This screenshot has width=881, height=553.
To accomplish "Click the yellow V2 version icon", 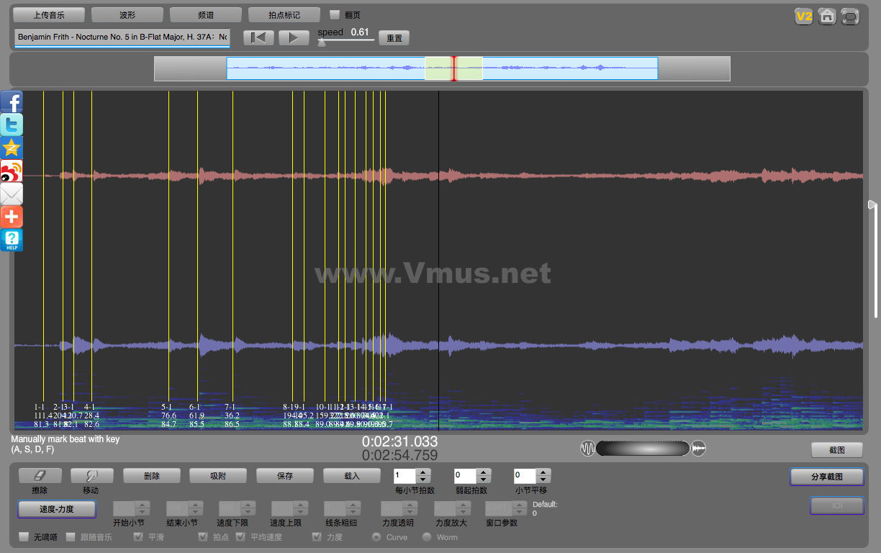I will (803, 16).
